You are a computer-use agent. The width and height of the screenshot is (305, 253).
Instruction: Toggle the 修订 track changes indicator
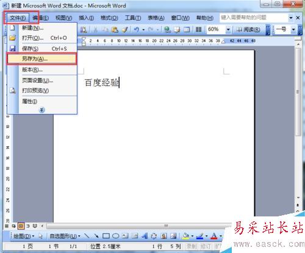[x=206, y=246]
